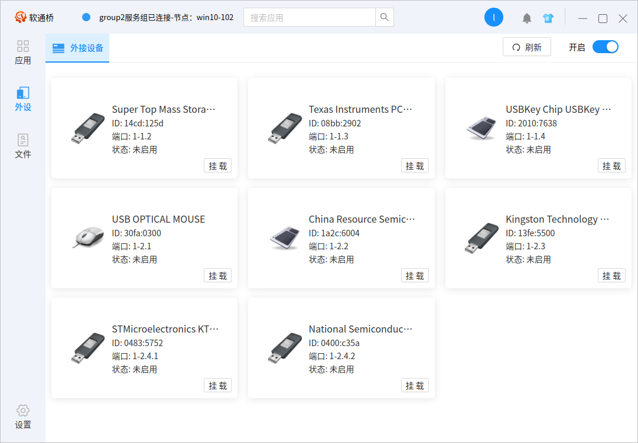Open 设置 from the sidebar
This screenshot has width=638, height=443.
click(x=23, y=417)
